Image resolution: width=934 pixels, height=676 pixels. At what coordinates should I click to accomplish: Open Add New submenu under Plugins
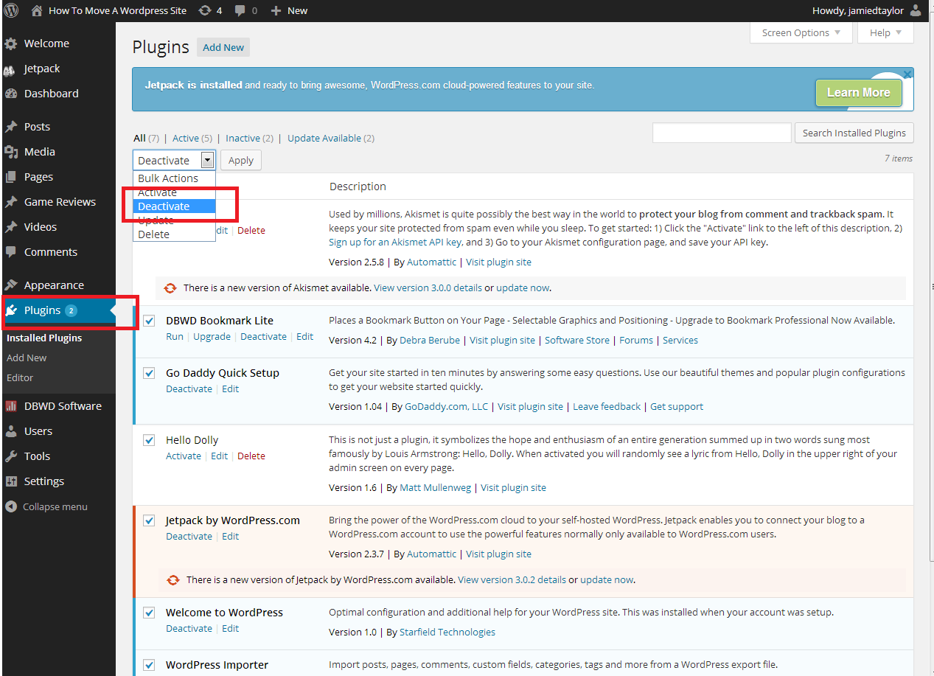point(27,358)
